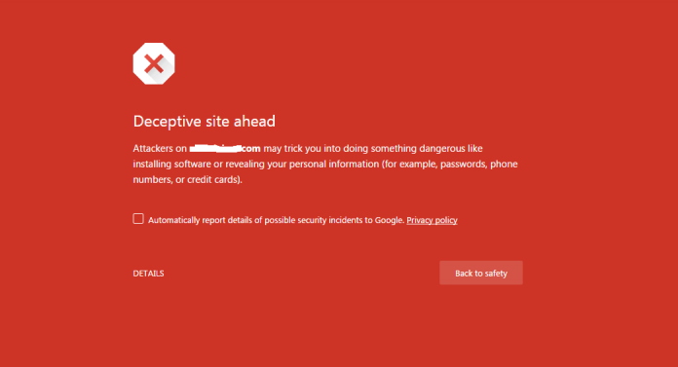Click the red X warning stop icon
The height and width of the screenshot is (367, 678).
tap(154, 63)
